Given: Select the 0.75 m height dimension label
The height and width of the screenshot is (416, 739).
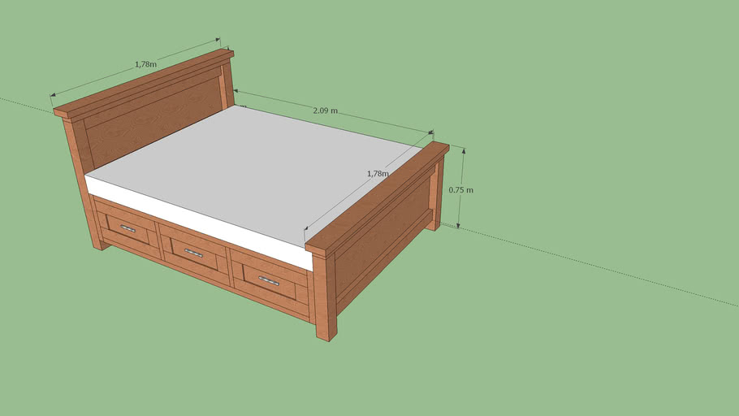Looking at the screenshot, I should point(460,190).
